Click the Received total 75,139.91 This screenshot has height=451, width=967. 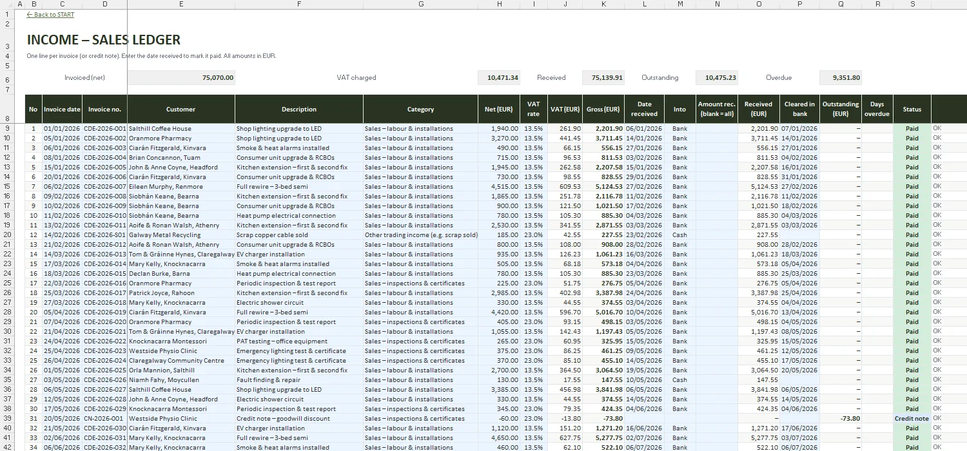(x=603, y=78)
